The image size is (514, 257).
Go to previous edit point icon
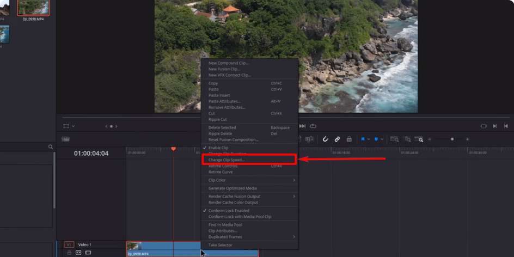point(506,126)
